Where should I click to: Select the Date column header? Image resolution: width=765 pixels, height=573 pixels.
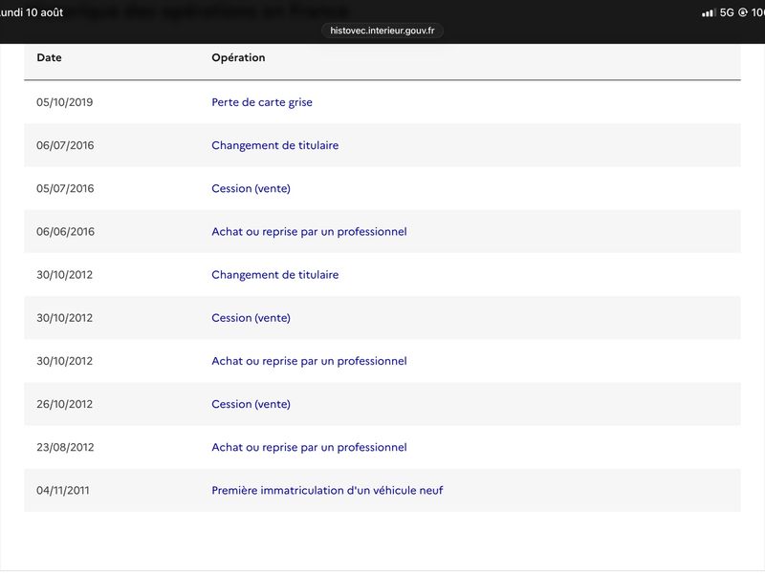[50, 57]
